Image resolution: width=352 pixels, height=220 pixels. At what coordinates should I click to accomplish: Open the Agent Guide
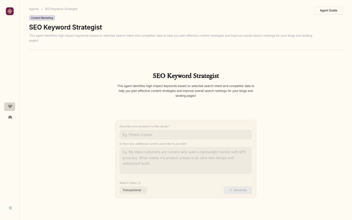[328, 10]
